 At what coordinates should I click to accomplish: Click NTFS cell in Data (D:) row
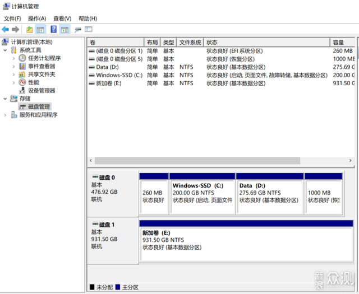186,67
